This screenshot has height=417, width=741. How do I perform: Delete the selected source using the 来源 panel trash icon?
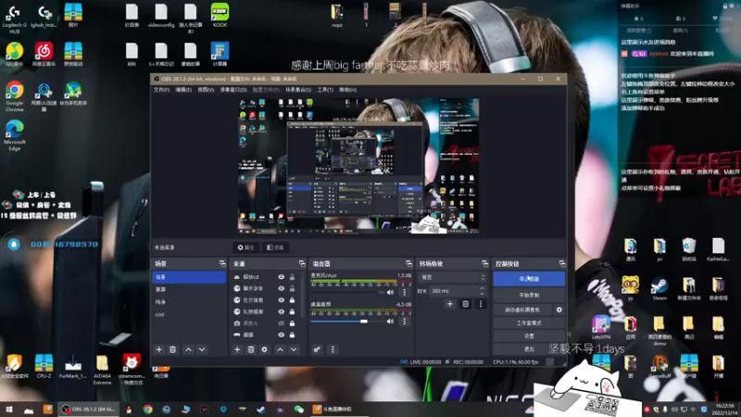[x=251, y=349]
